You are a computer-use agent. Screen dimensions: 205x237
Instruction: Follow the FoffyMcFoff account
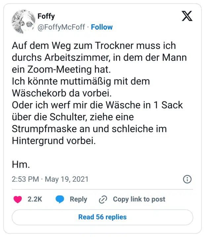(x=102, y=27)
